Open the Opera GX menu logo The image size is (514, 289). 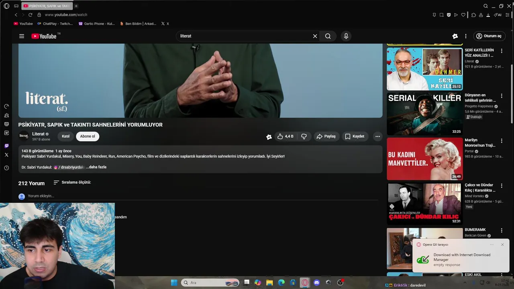[6, 6]
